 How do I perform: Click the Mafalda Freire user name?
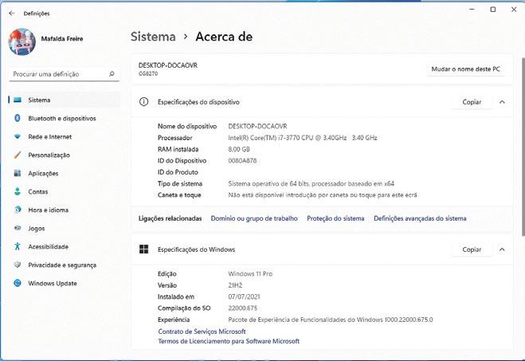tap(62, 39)
